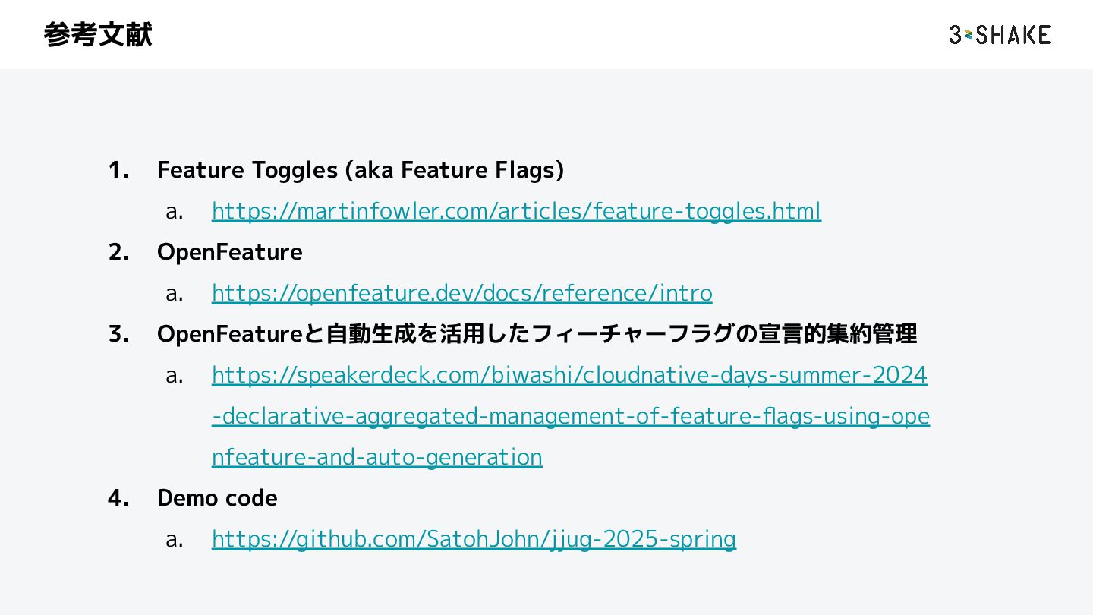
Task: Open speakerdeck cloudnative-days-summer-2024 link first line
Action: [569, 375]
